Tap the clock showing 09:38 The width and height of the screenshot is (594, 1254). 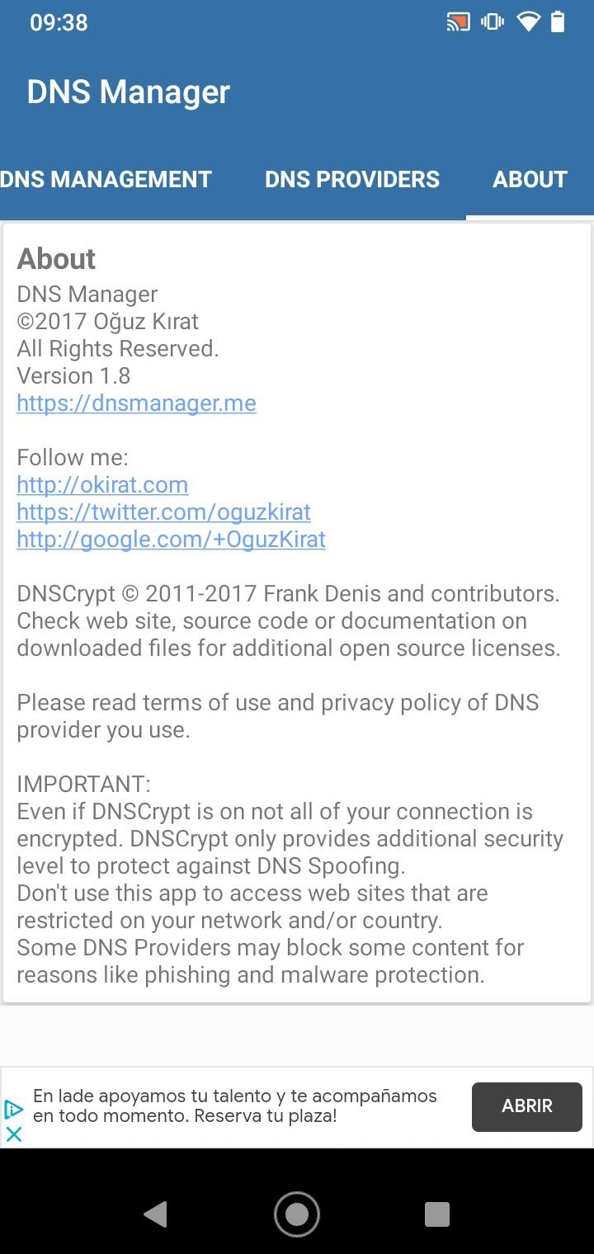(59, 23)
